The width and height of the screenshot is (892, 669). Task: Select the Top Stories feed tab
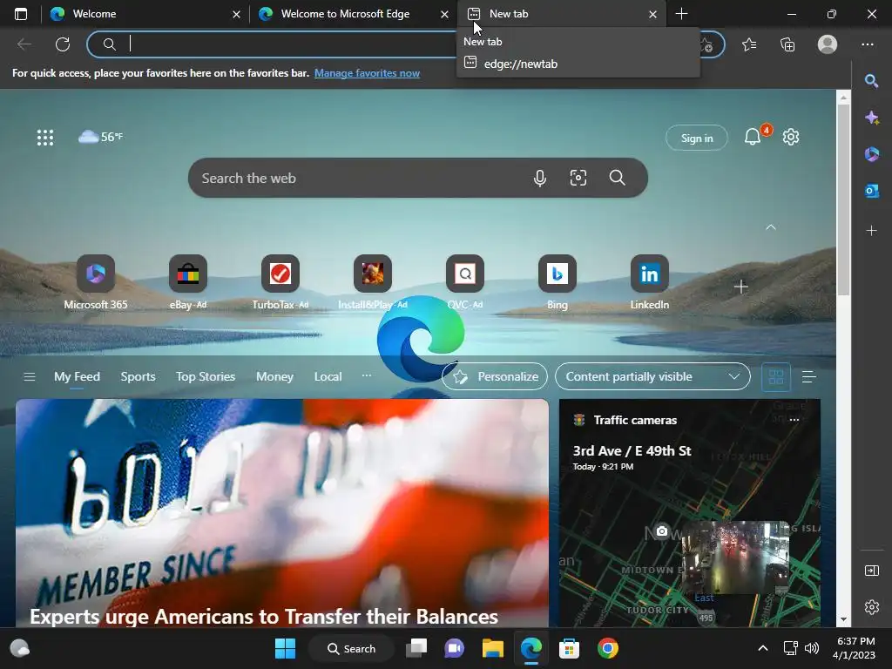tap(206, 376)
